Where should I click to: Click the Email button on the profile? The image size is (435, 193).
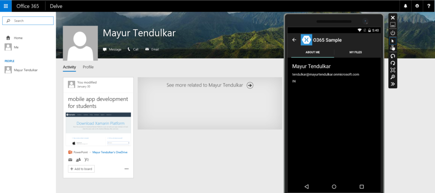(152, 49)
